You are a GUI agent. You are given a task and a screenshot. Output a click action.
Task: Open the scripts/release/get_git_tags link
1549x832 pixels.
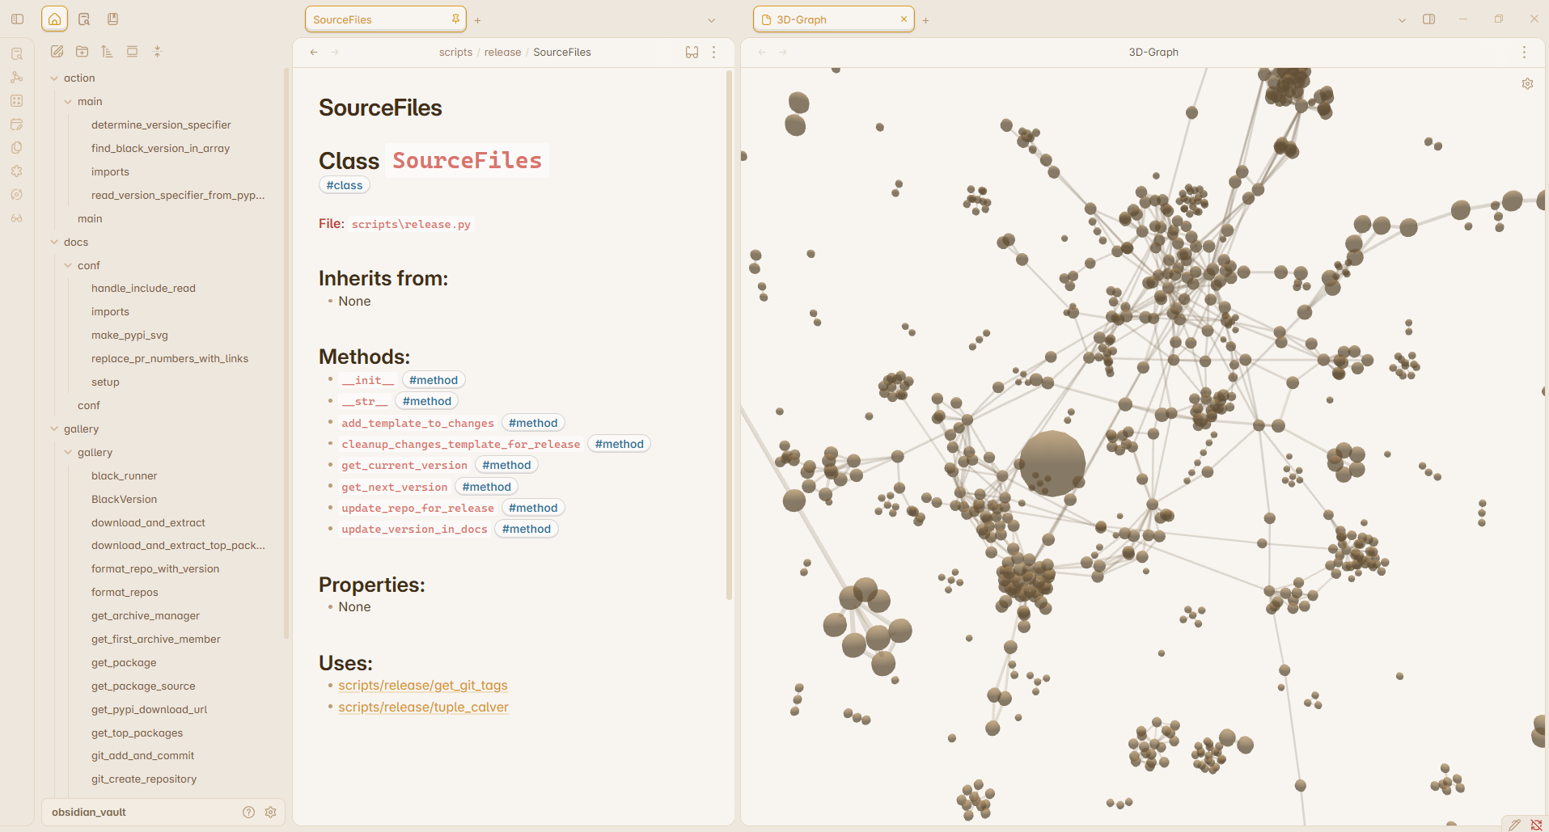pos(423,685)
